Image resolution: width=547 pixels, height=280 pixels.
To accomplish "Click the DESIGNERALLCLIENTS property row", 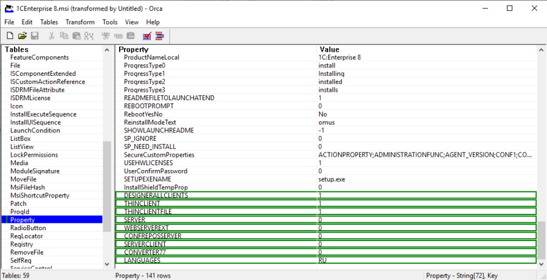I will click(x=326, y=195).
